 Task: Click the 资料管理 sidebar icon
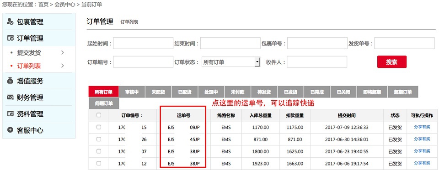10,114
